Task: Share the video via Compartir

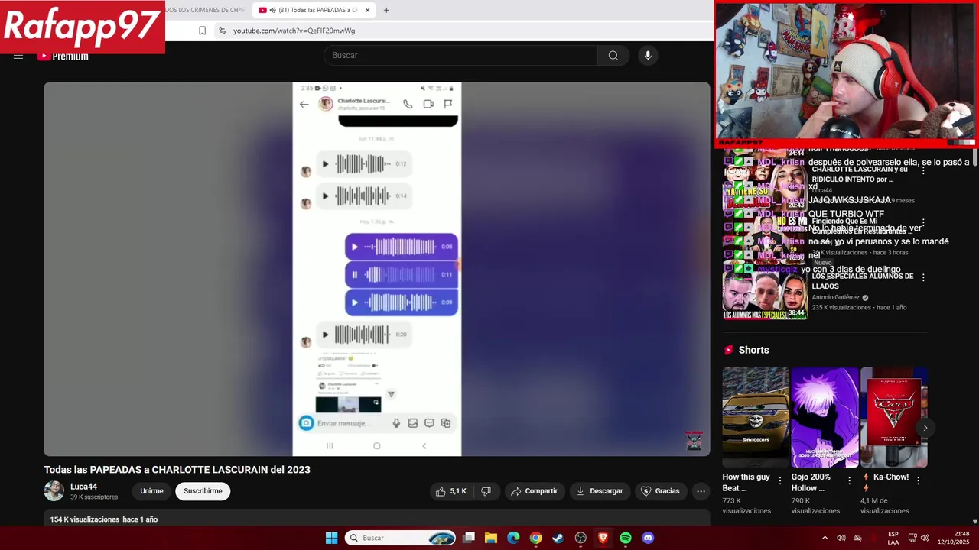Action: click(534, 491)
